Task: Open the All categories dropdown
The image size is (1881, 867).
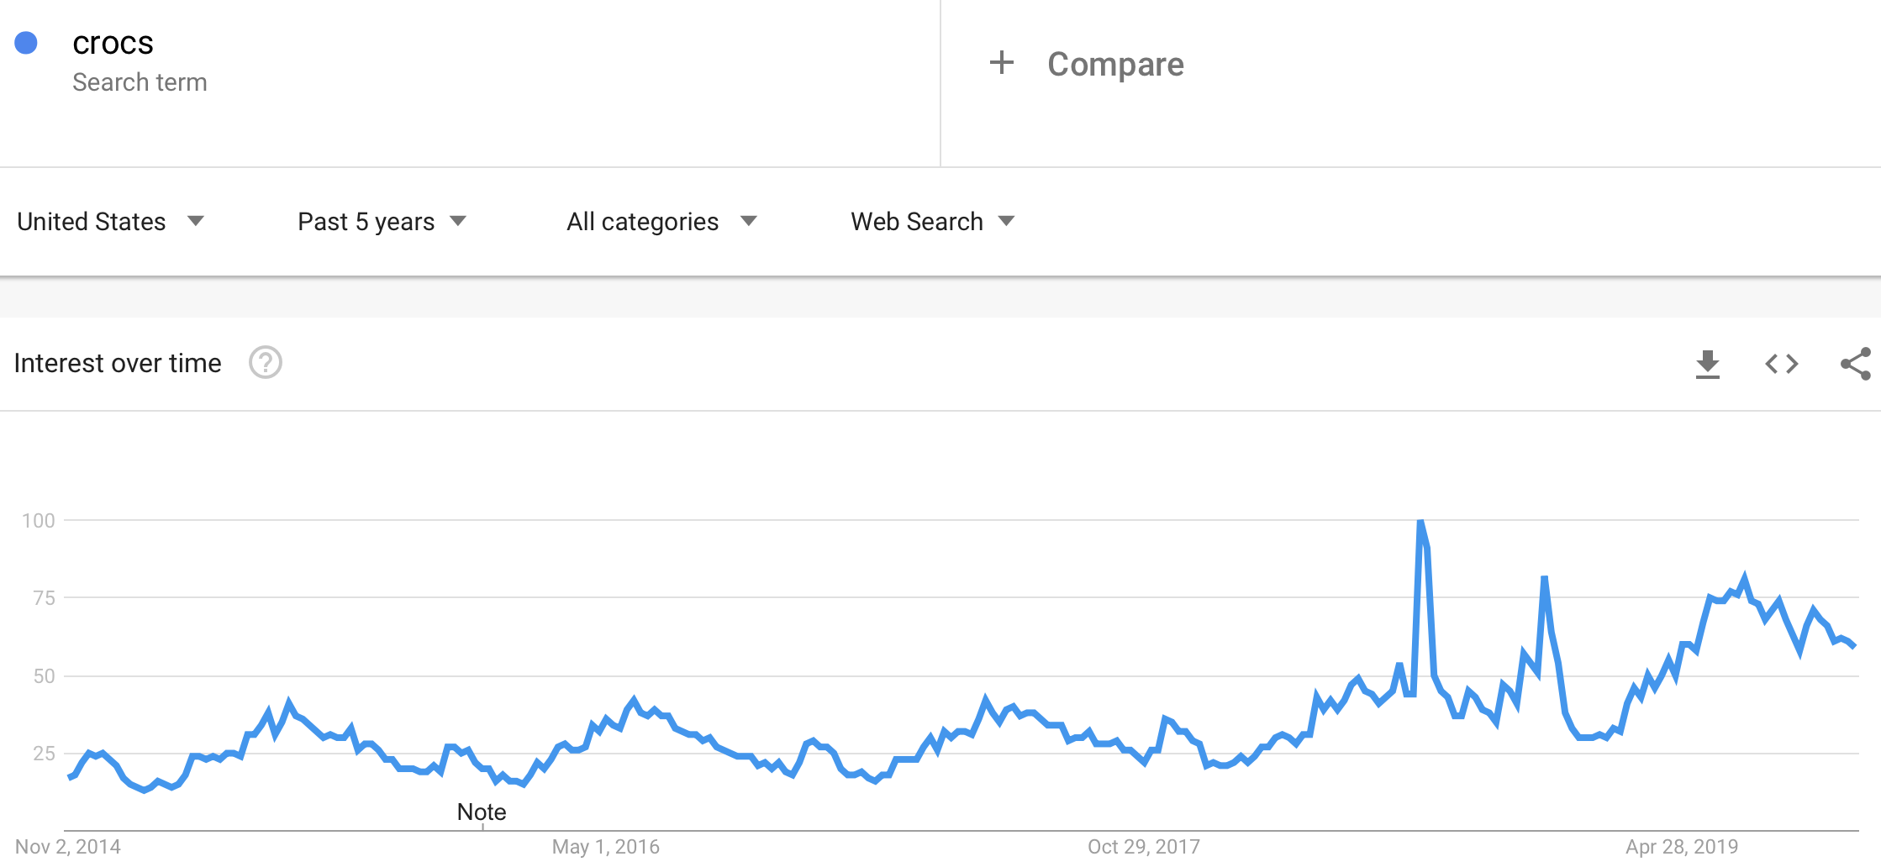Action: [x=641, y=221]
